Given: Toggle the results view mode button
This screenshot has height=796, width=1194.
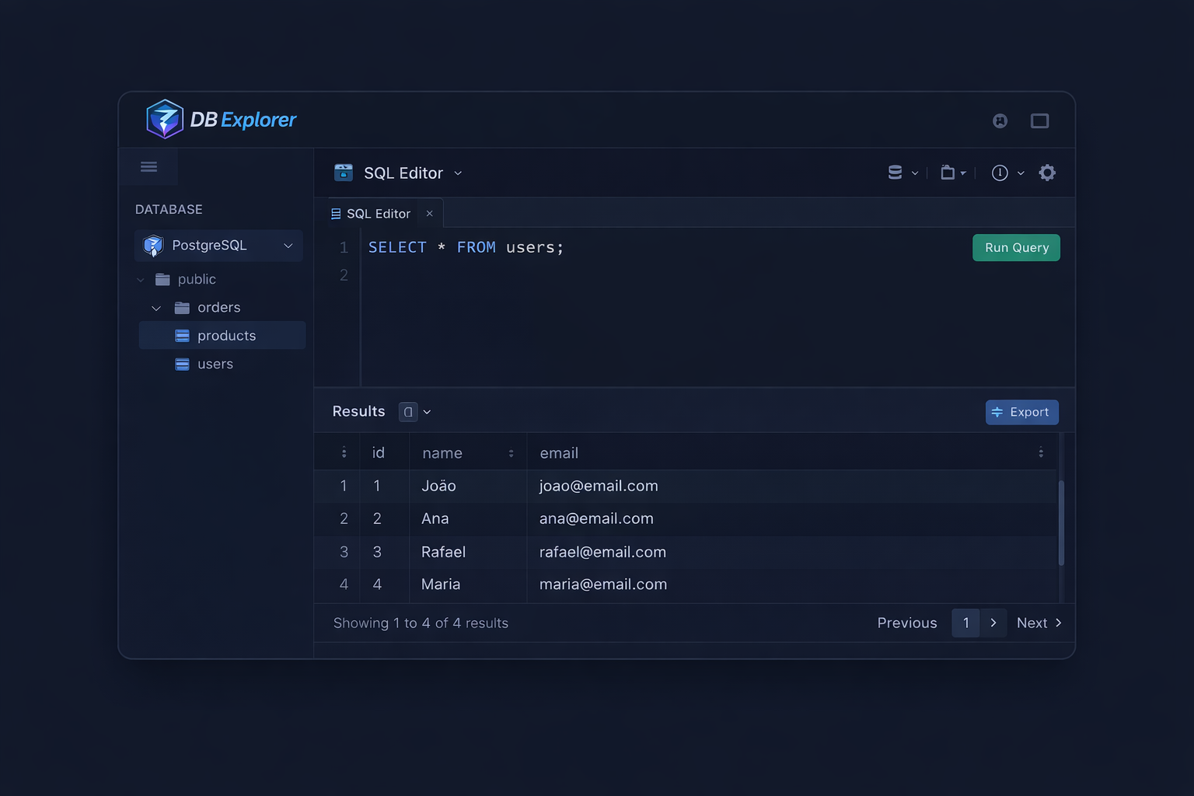Looking at the screenshot, I should pos(409,411).
